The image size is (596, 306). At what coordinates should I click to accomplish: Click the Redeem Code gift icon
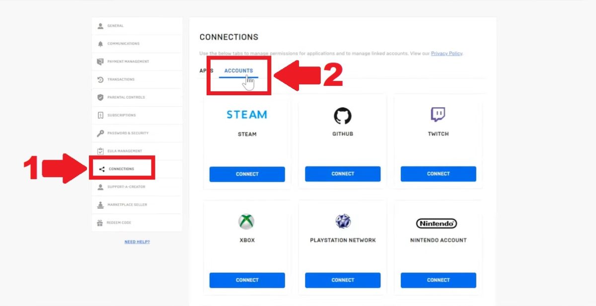(100, 223)
